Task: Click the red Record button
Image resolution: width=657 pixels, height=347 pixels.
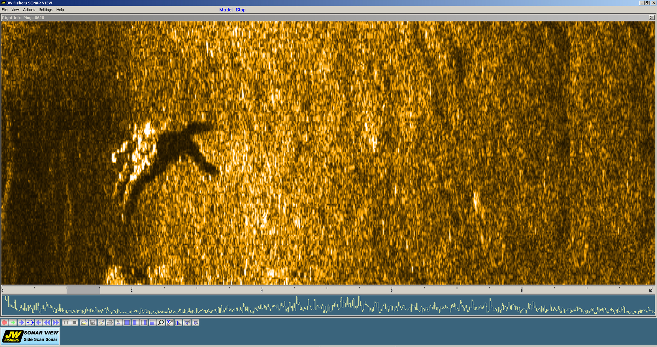Action: pos(4,323)
